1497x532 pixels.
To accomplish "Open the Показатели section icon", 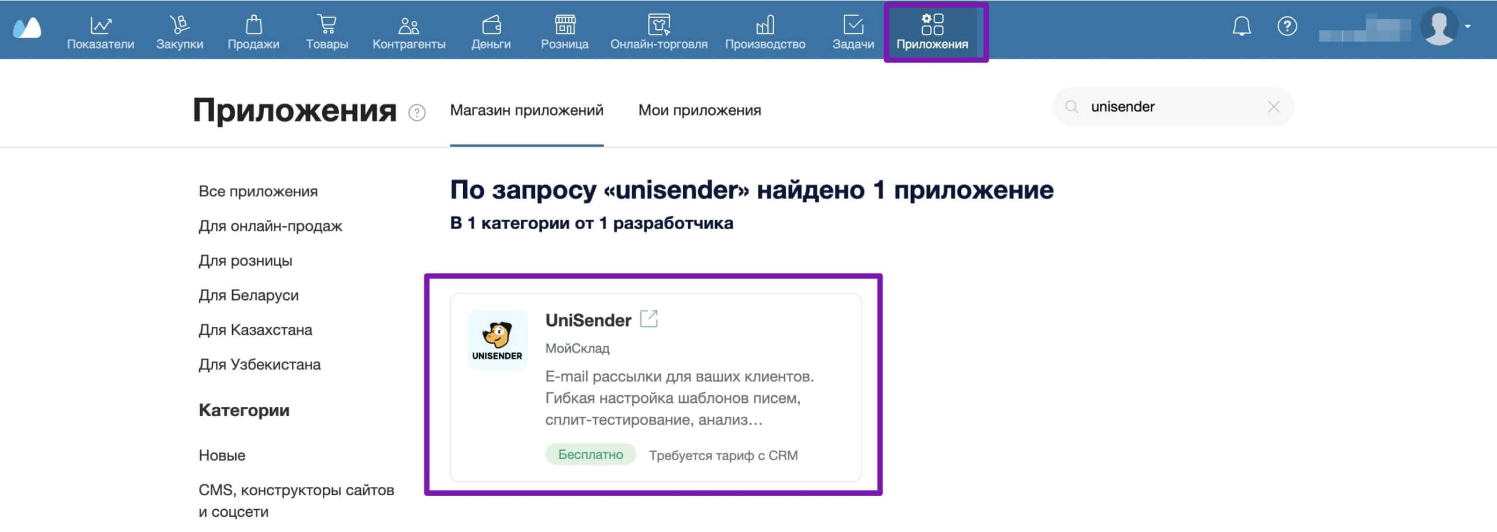I will [x=101, y=25].
